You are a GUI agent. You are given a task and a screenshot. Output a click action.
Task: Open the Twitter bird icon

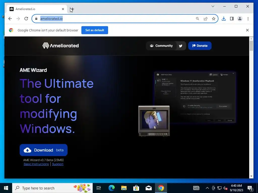(x=180, y=46)
